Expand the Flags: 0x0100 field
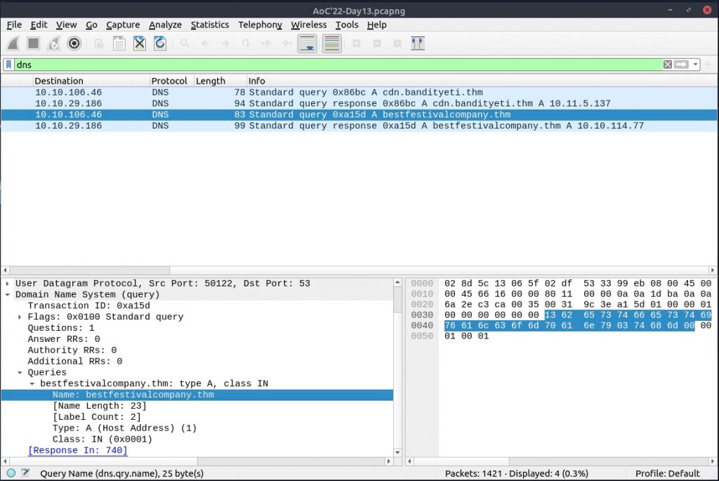719x481 pixels. pyautogui.click(x=20, y=317)
